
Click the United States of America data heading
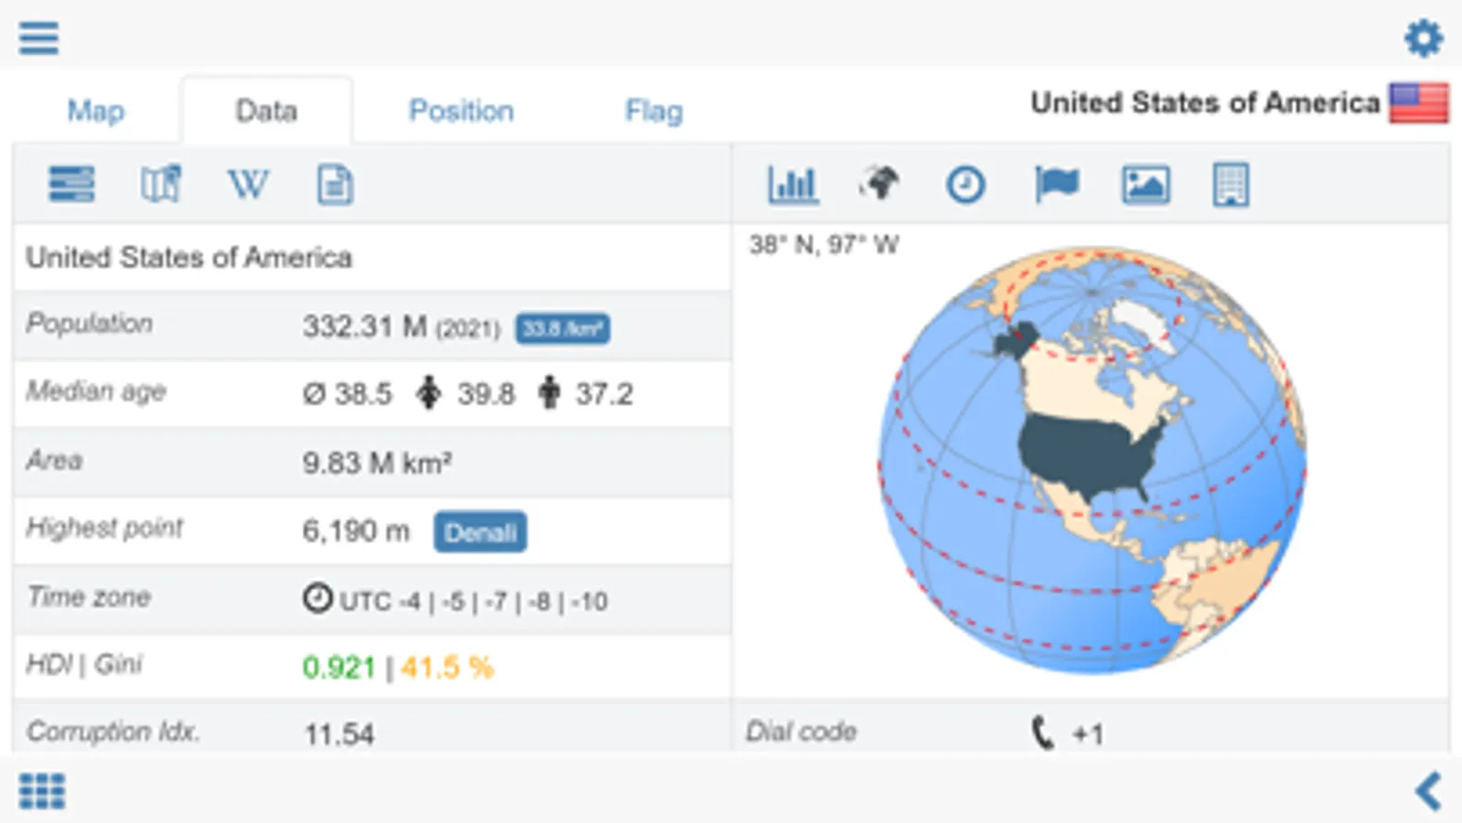[x=188, y=258]
